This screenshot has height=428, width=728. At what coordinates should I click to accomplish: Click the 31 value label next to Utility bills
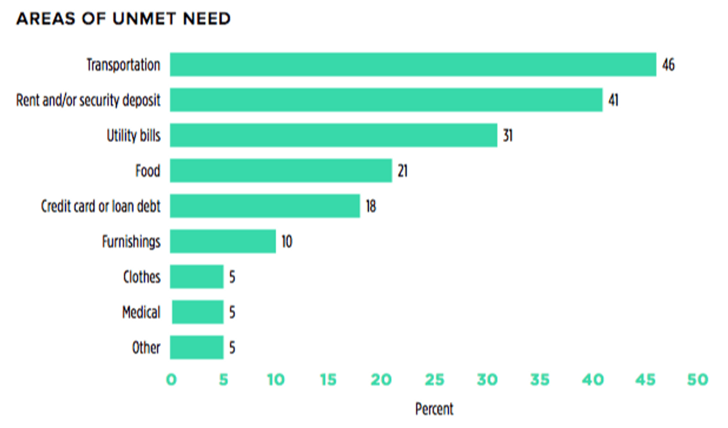(x=508, y=135)
